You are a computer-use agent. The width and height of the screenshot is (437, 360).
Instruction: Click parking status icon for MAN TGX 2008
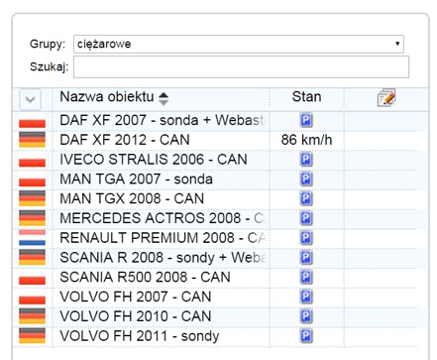[306, 198]
